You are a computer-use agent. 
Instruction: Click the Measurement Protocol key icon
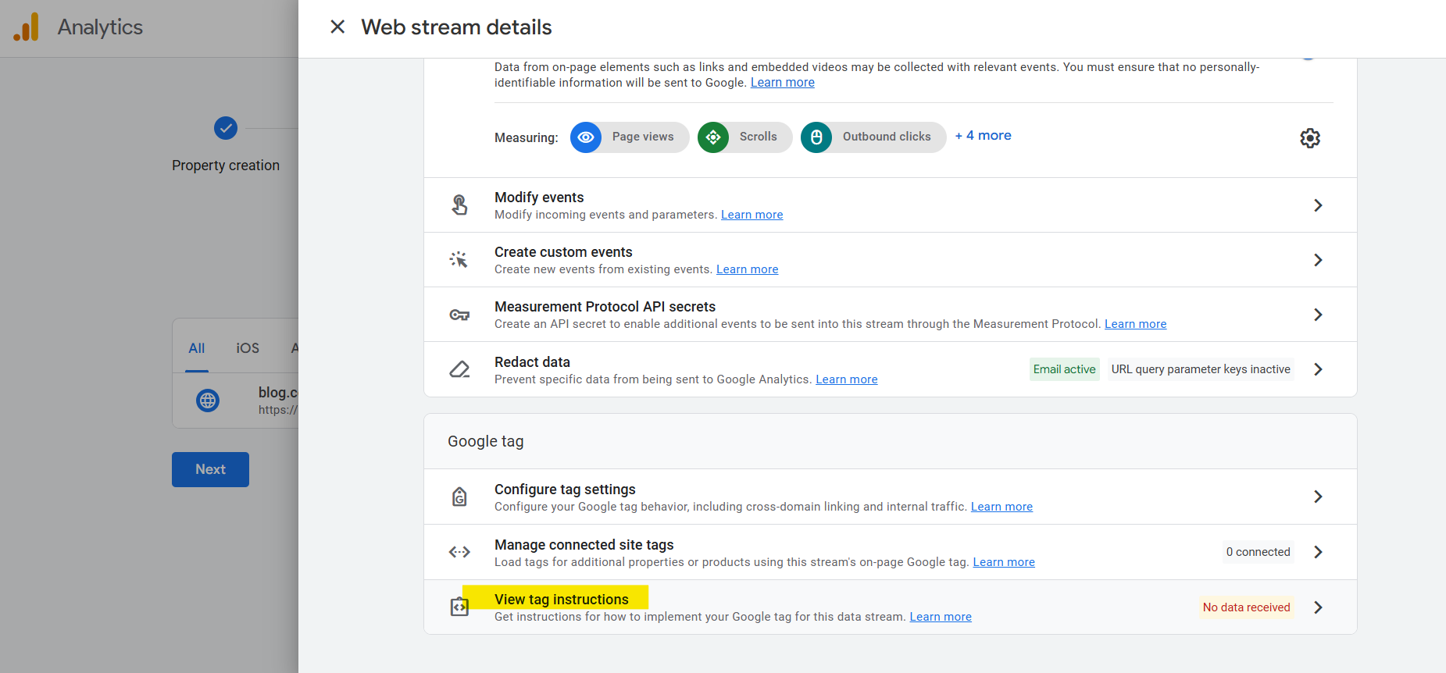tap(459, 315)
